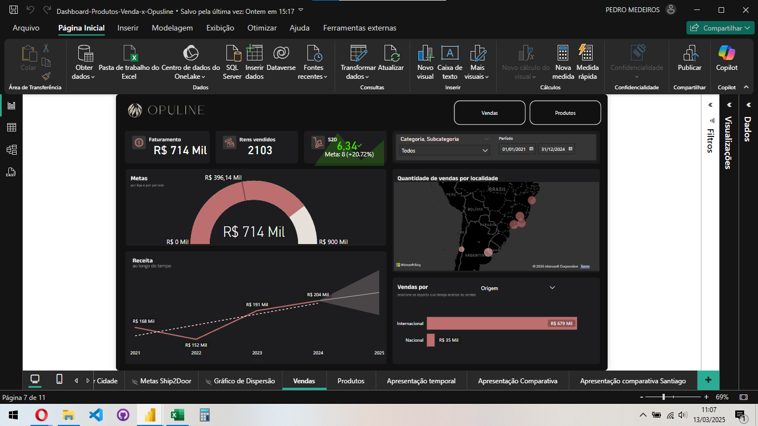Open Ferramentas externas tab
This screenshot has width=758, height=426.
360,28
